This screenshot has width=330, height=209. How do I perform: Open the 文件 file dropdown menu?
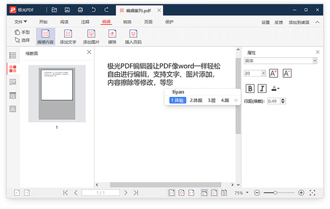click(x=21, y=22)
